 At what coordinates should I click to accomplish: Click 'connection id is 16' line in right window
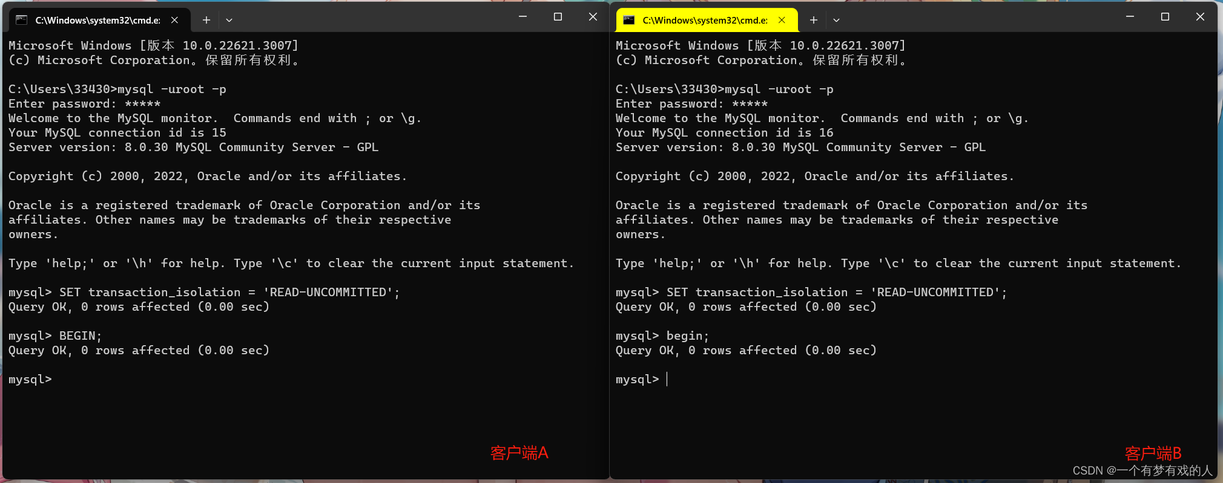point(725,133)
